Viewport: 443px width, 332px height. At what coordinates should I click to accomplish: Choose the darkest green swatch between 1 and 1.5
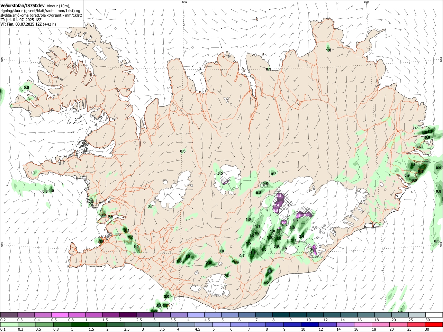(x=80, y=324)
